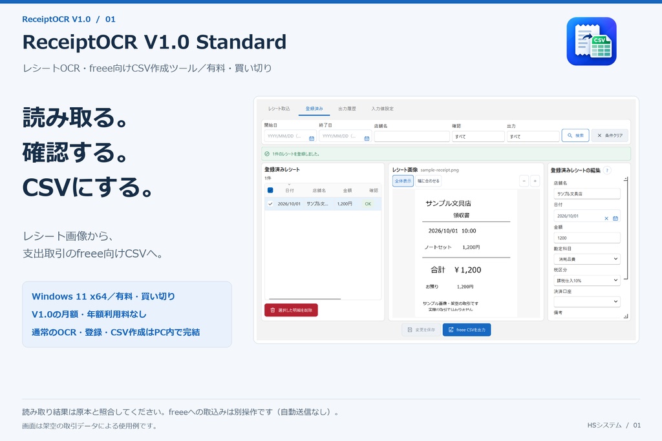Click the 全体表示 view button
The width and height of the screenshot is (662, 441).
point(403,181)
